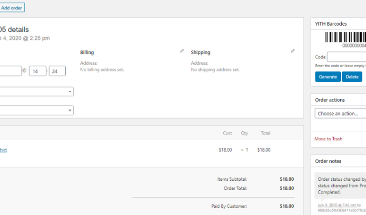Open the order status dropdown
Screen dimensions: 366x215
point(36,92)
